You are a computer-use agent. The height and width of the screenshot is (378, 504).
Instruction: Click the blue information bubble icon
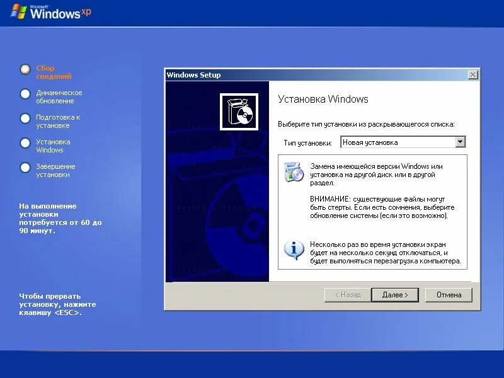[294, 249]
